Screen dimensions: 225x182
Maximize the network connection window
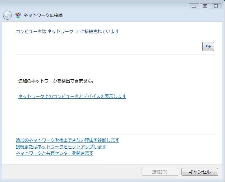coord(206,6)
